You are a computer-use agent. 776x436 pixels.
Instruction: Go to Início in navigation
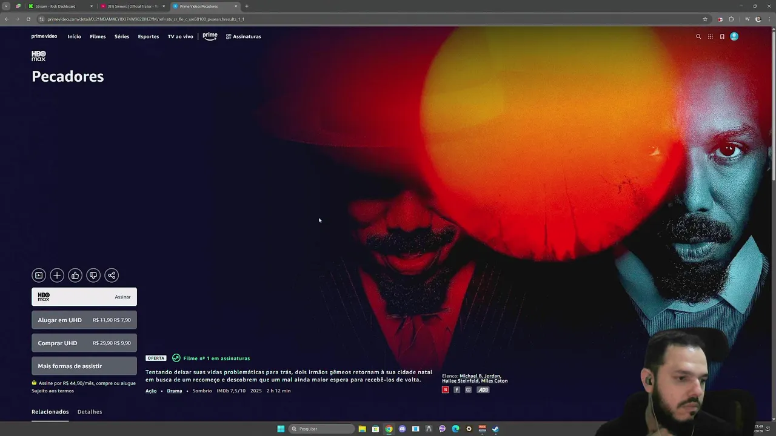coord(74,36)
